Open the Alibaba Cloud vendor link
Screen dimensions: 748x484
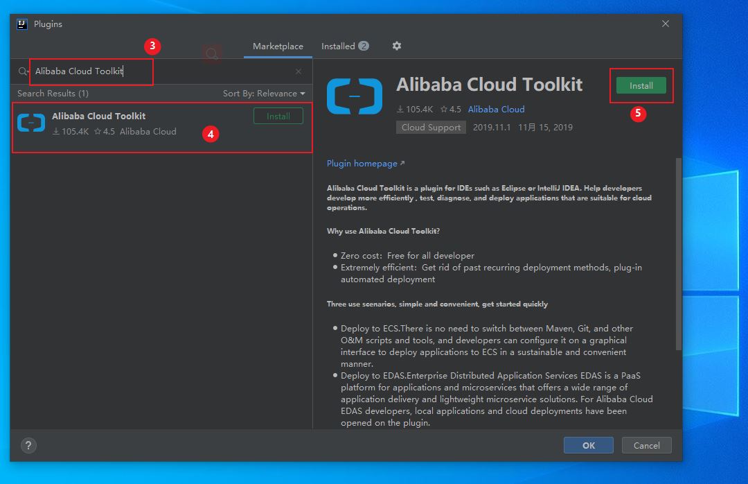(496, 110)
